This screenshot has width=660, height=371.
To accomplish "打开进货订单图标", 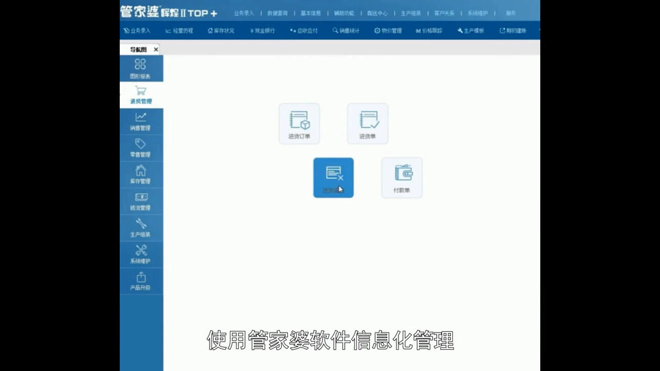I will point(299,123).
